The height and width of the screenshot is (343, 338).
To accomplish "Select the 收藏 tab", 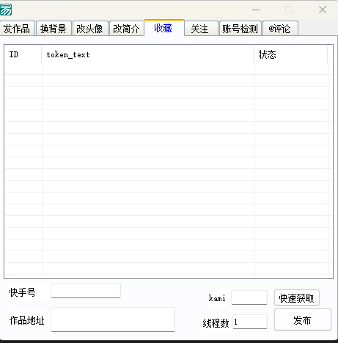I will [x=164, y=28].
